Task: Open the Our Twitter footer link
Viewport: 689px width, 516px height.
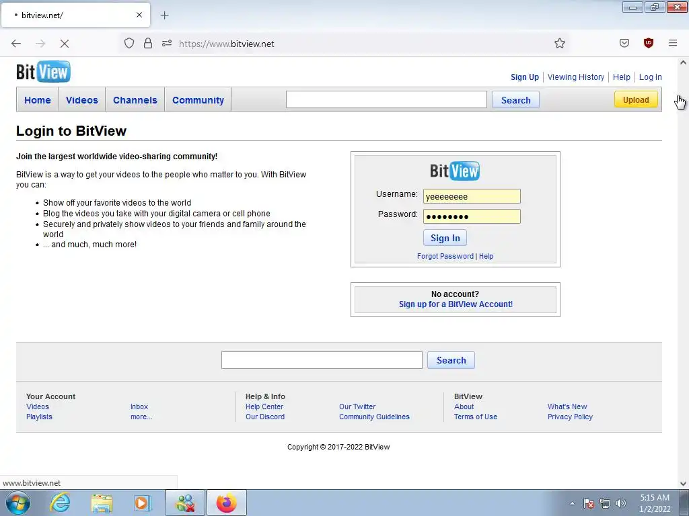Action: click(357, 406)
